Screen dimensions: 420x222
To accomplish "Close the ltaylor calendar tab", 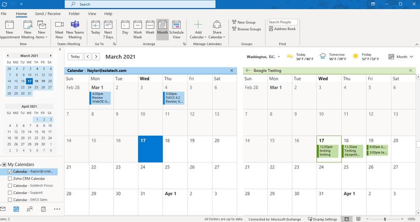I will 232,71.
